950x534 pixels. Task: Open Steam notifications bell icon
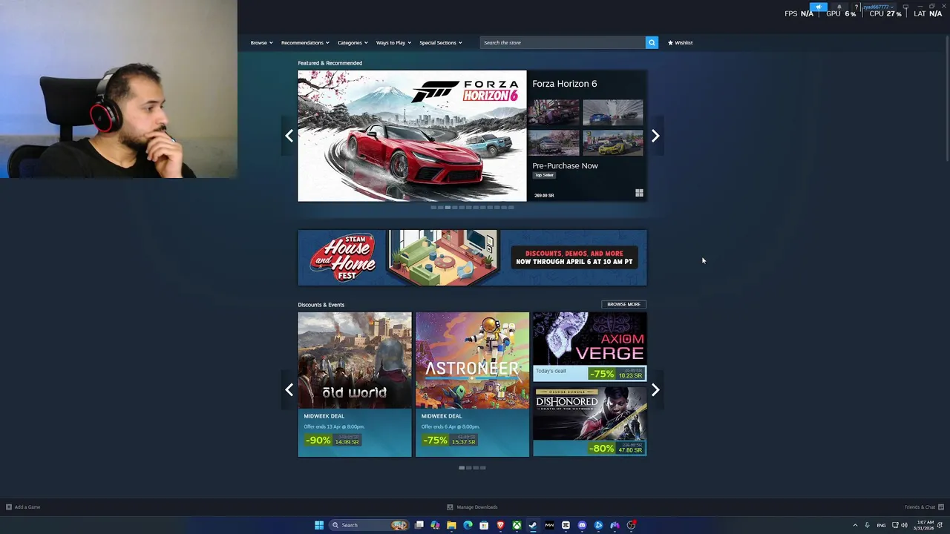[839, 7]
